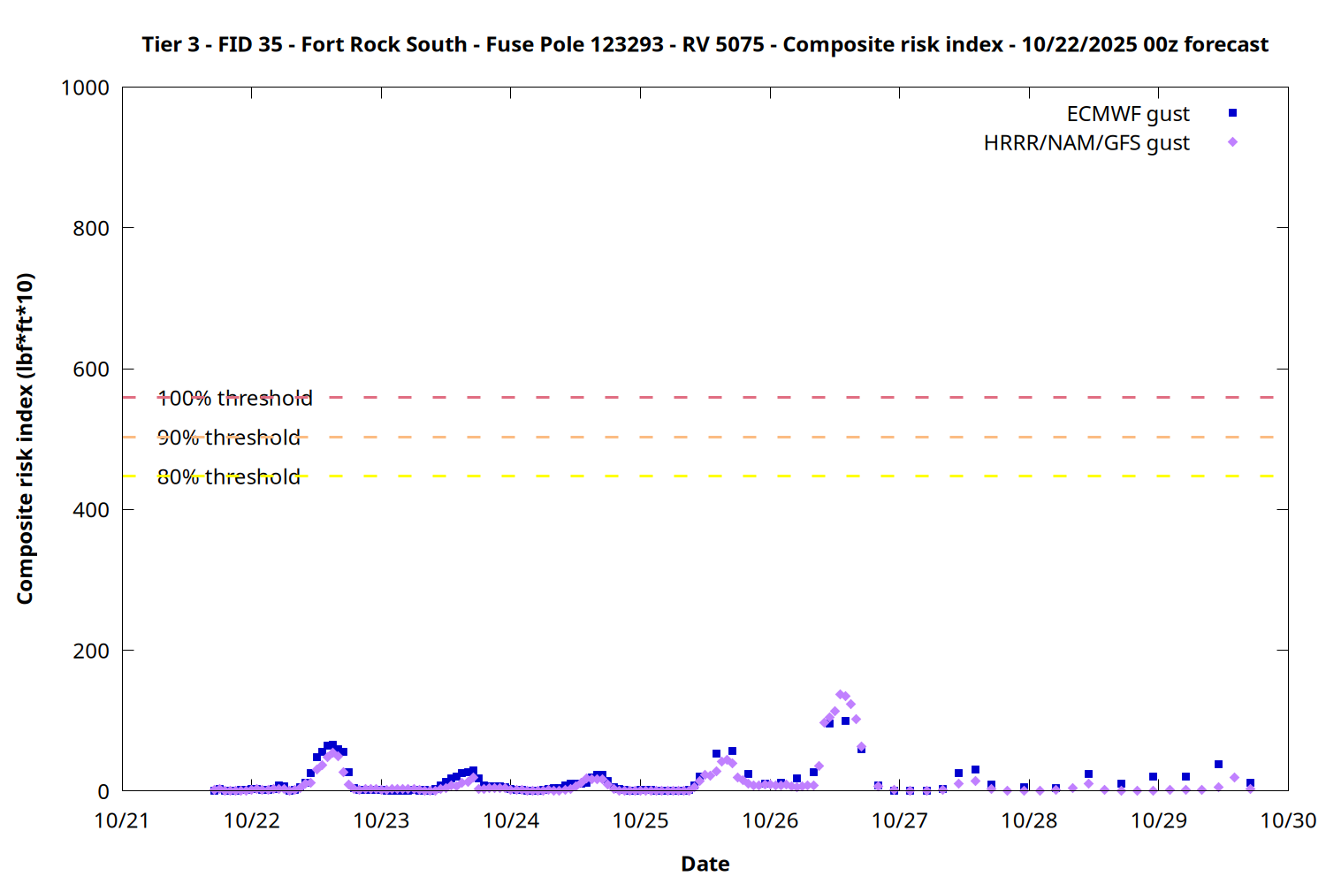The width and height of the screenshot is (1326, 884).
Task: Select the 10/28 date tick label
Action: pos(1029,821)
